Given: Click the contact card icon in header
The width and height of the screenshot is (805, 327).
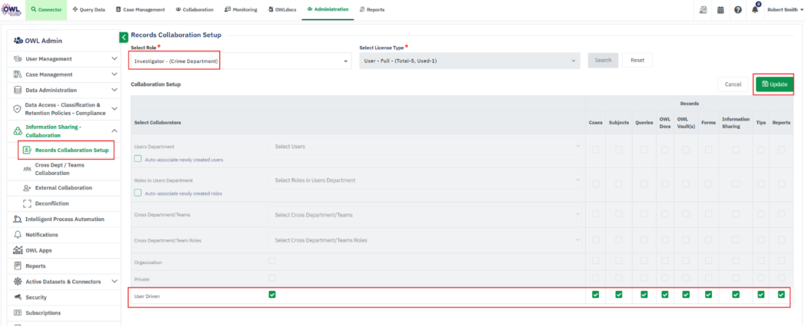Looking at the screenshot, I should (703, 10).
